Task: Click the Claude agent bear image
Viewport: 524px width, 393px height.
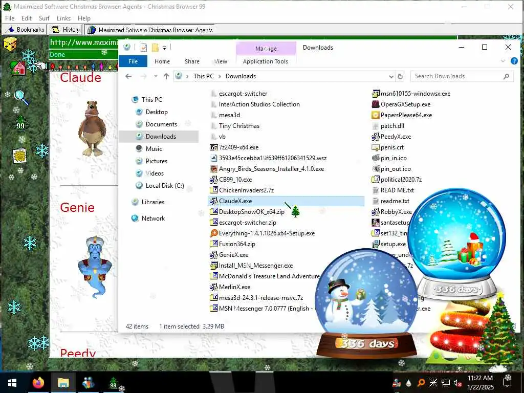Action: click(x=92, y=128)
